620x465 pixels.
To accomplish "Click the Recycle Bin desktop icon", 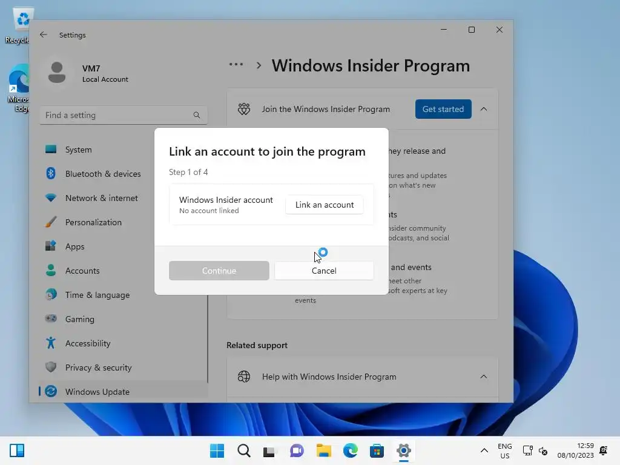I will pos(18,26).
